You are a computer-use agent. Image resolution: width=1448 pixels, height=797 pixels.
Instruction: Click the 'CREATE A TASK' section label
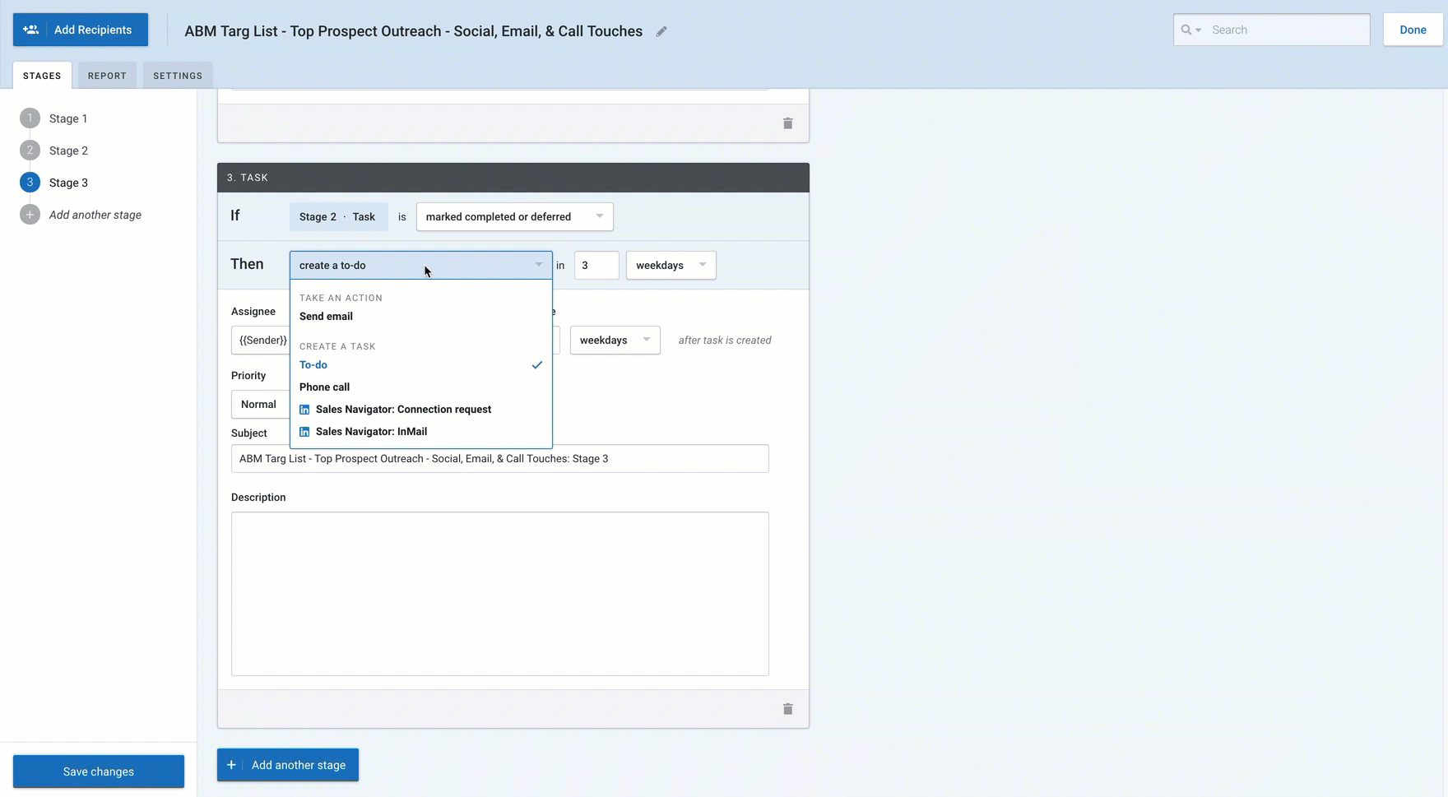(337, 346)
